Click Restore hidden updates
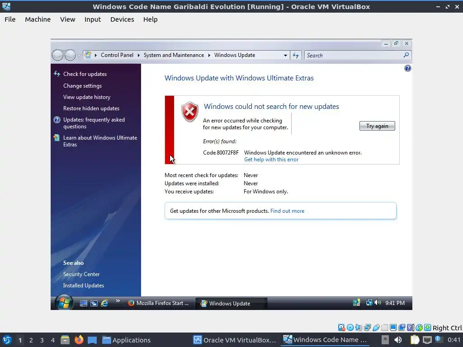The height and width of the screenshot is (347, 463). [91, 108]
